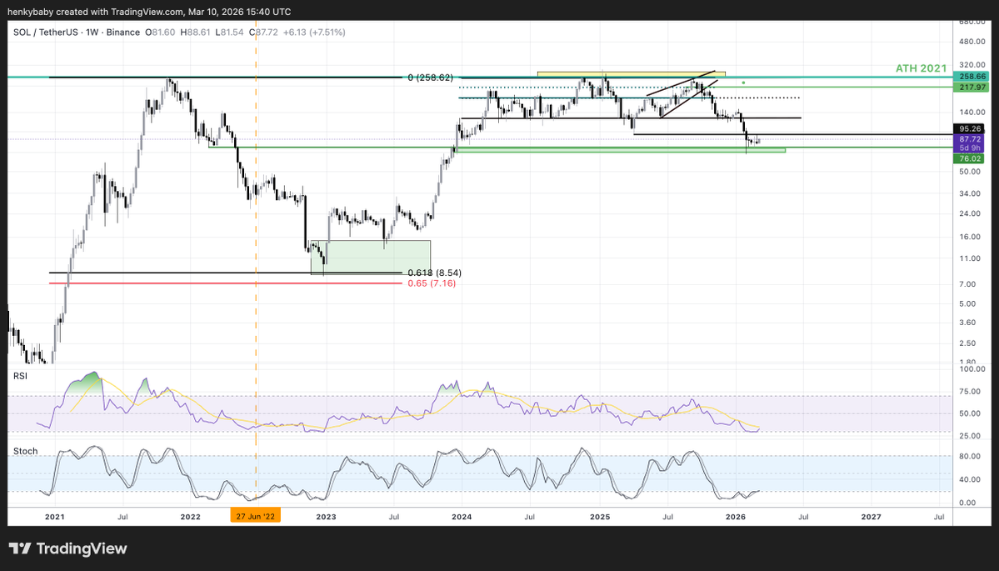The image size is (999, 571).
Task: Click 2.50 on the price axis
Action: [x=967, y=343]
